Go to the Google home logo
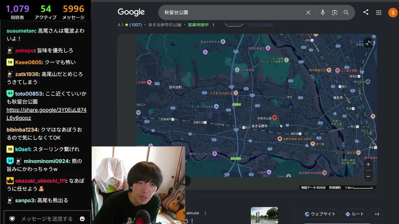The image size is (399, 224). [x=131, y=12]
